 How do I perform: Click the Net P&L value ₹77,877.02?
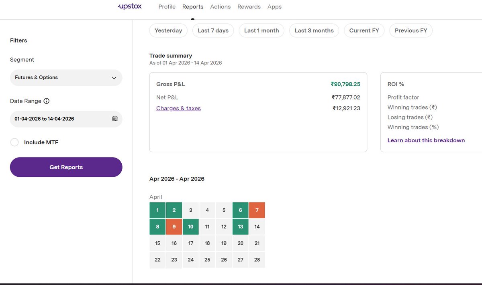[x=346, y=97]
